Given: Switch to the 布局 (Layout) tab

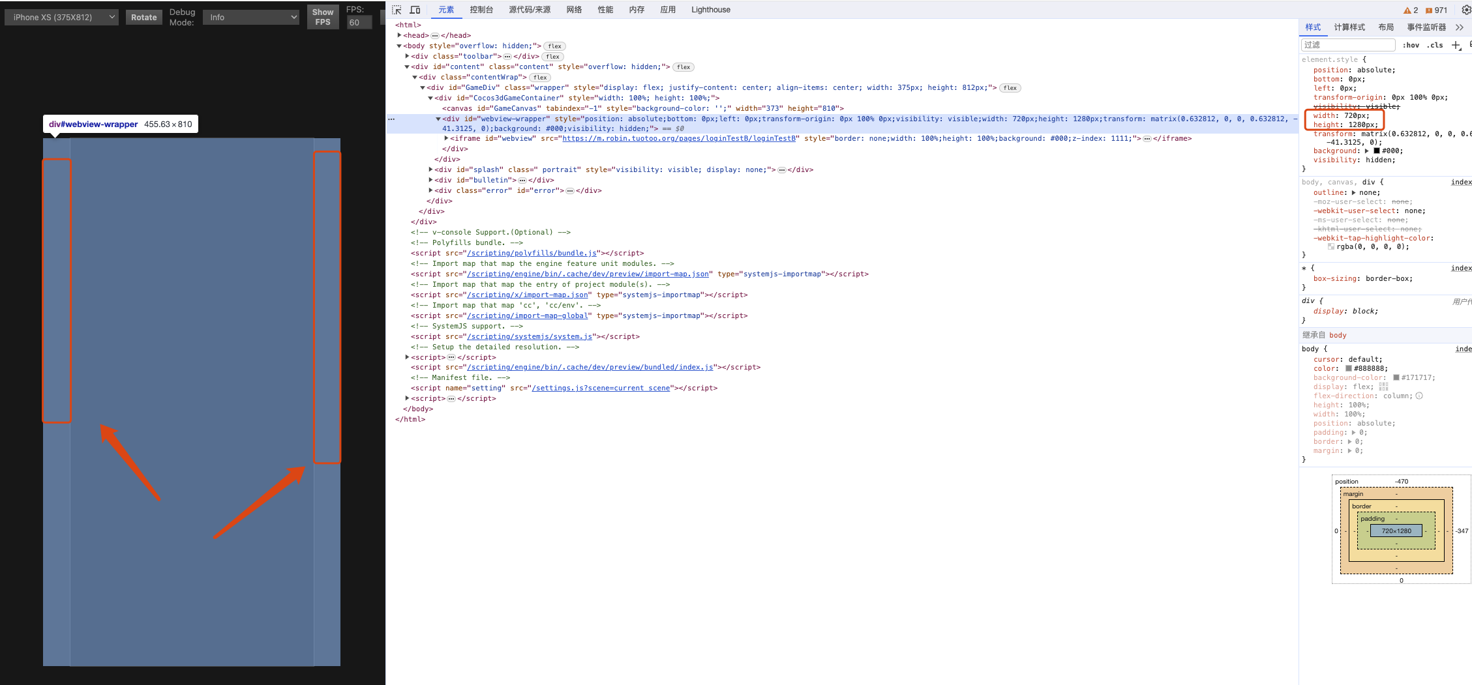Looking at the screenshot, I should click(x=1386, y=27).
